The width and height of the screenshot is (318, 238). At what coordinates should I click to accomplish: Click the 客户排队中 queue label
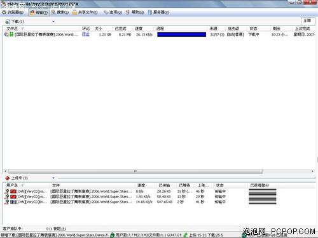pos(12,228)
